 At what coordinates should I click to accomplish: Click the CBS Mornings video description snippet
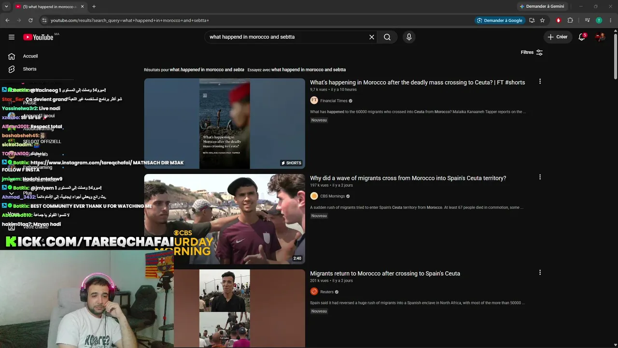pyautogui.click(x=417, y=207)
